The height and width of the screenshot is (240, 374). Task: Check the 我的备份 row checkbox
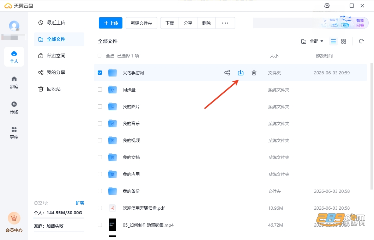coord(100,191)
